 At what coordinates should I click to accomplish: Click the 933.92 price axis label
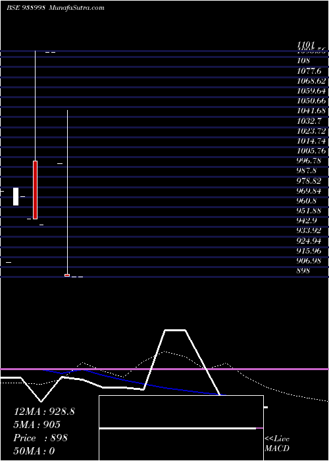coord(309,230)
